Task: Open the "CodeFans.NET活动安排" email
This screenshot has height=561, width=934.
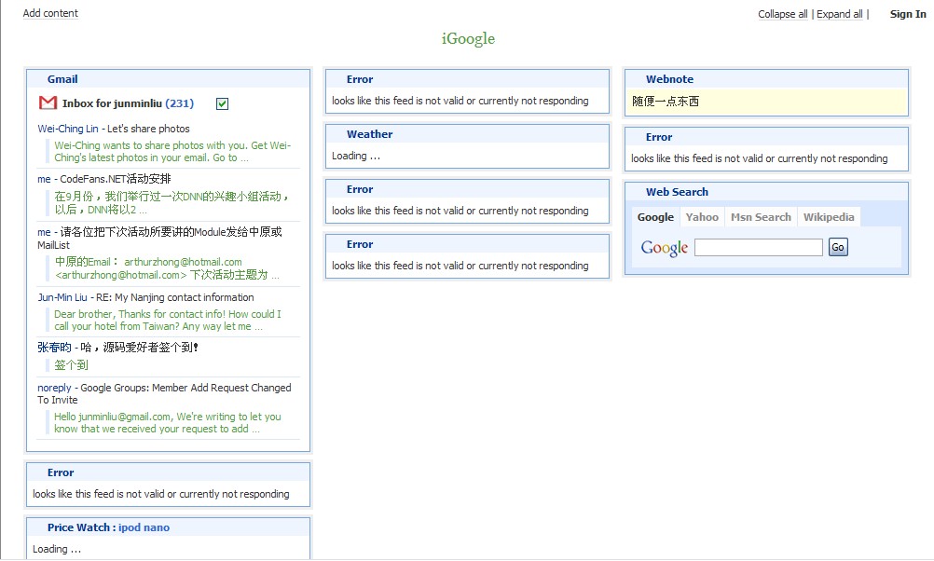Action: (x=116, y=179)
